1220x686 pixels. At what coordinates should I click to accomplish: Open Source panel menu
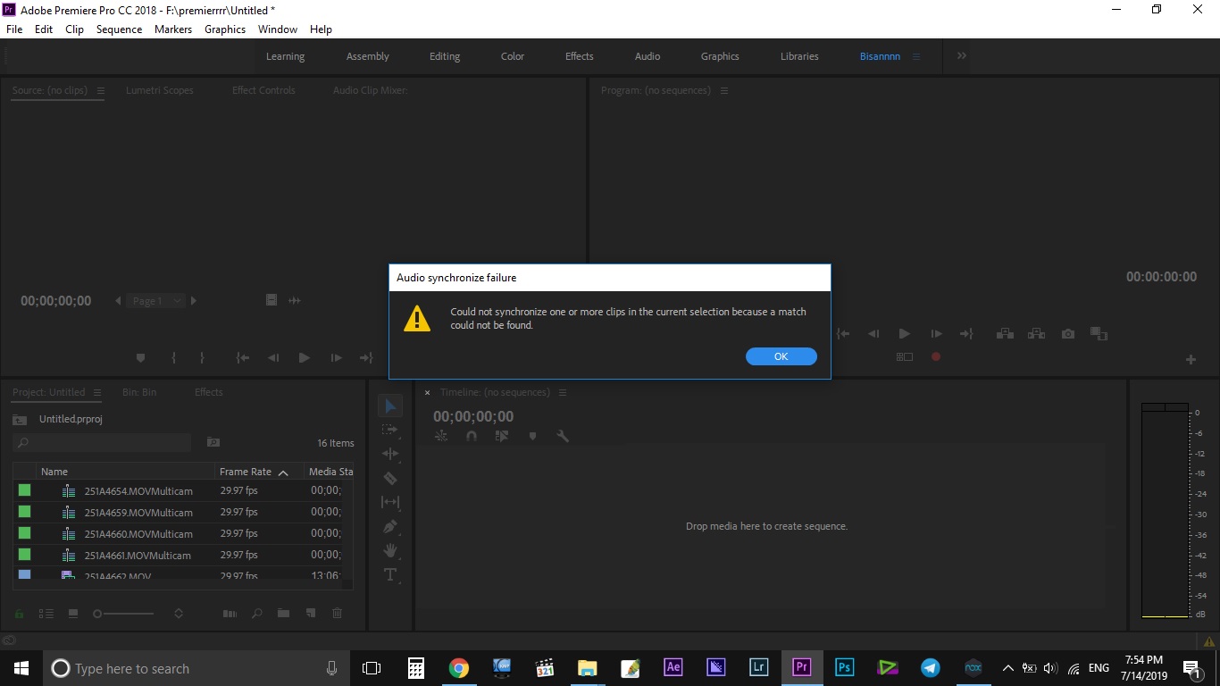point(101,90)
